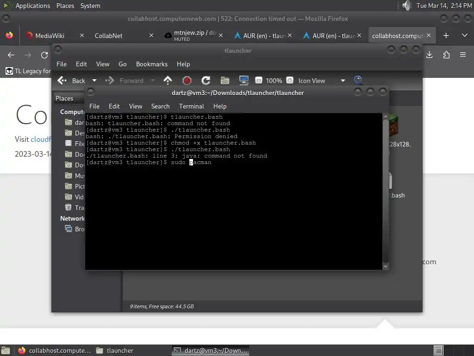
Task: Click the Places sidebar header selector
Action: coord(69,98)
